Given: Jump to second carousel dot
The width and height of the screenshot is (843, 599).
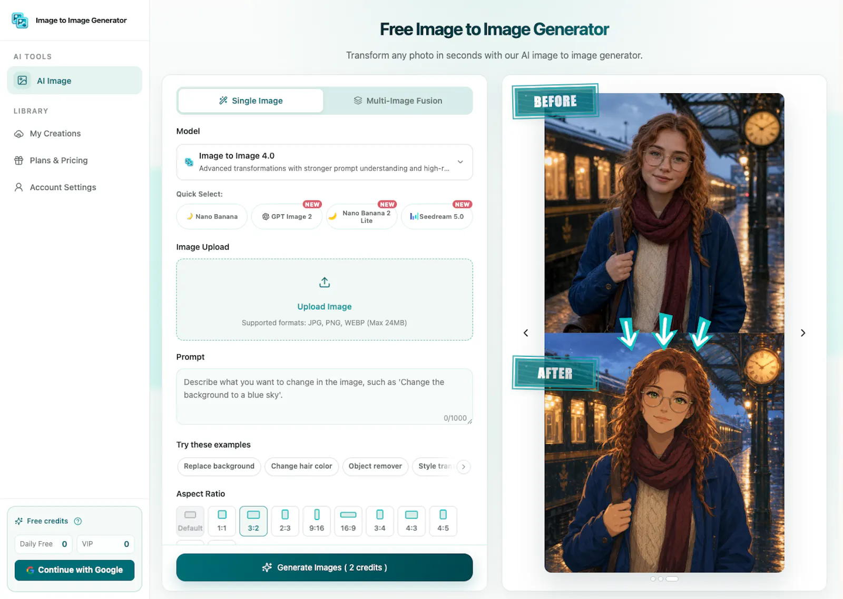Looking at the screenshot, I should [661, 578].
